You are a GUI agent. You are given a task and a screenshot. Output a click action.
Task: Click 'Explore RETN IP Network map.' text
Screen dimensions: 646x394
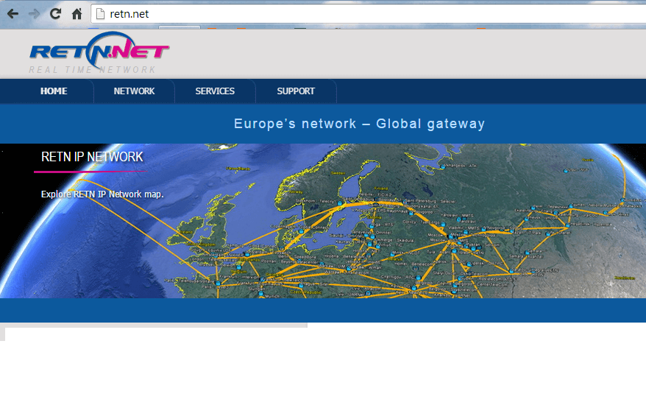pyautogui.click(x=102, y=194)
